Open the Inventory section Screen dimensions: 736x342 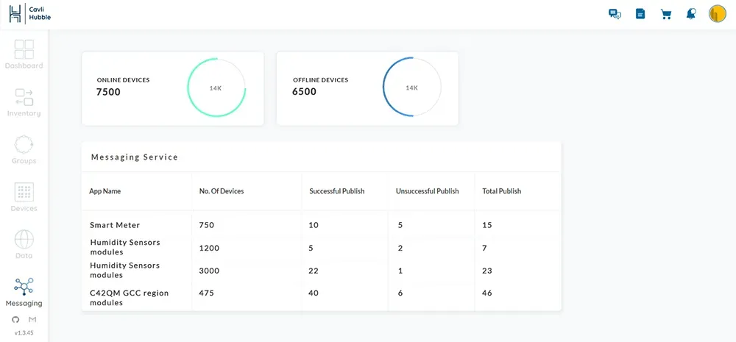tap(24, 102)
